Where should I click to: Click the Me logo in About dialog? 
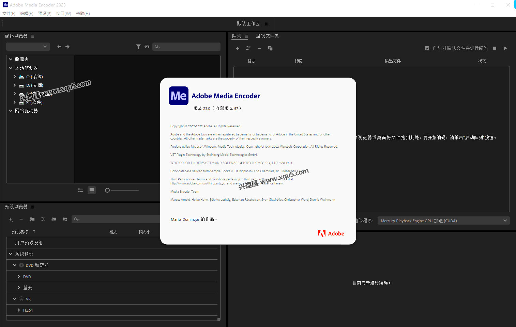179,96
